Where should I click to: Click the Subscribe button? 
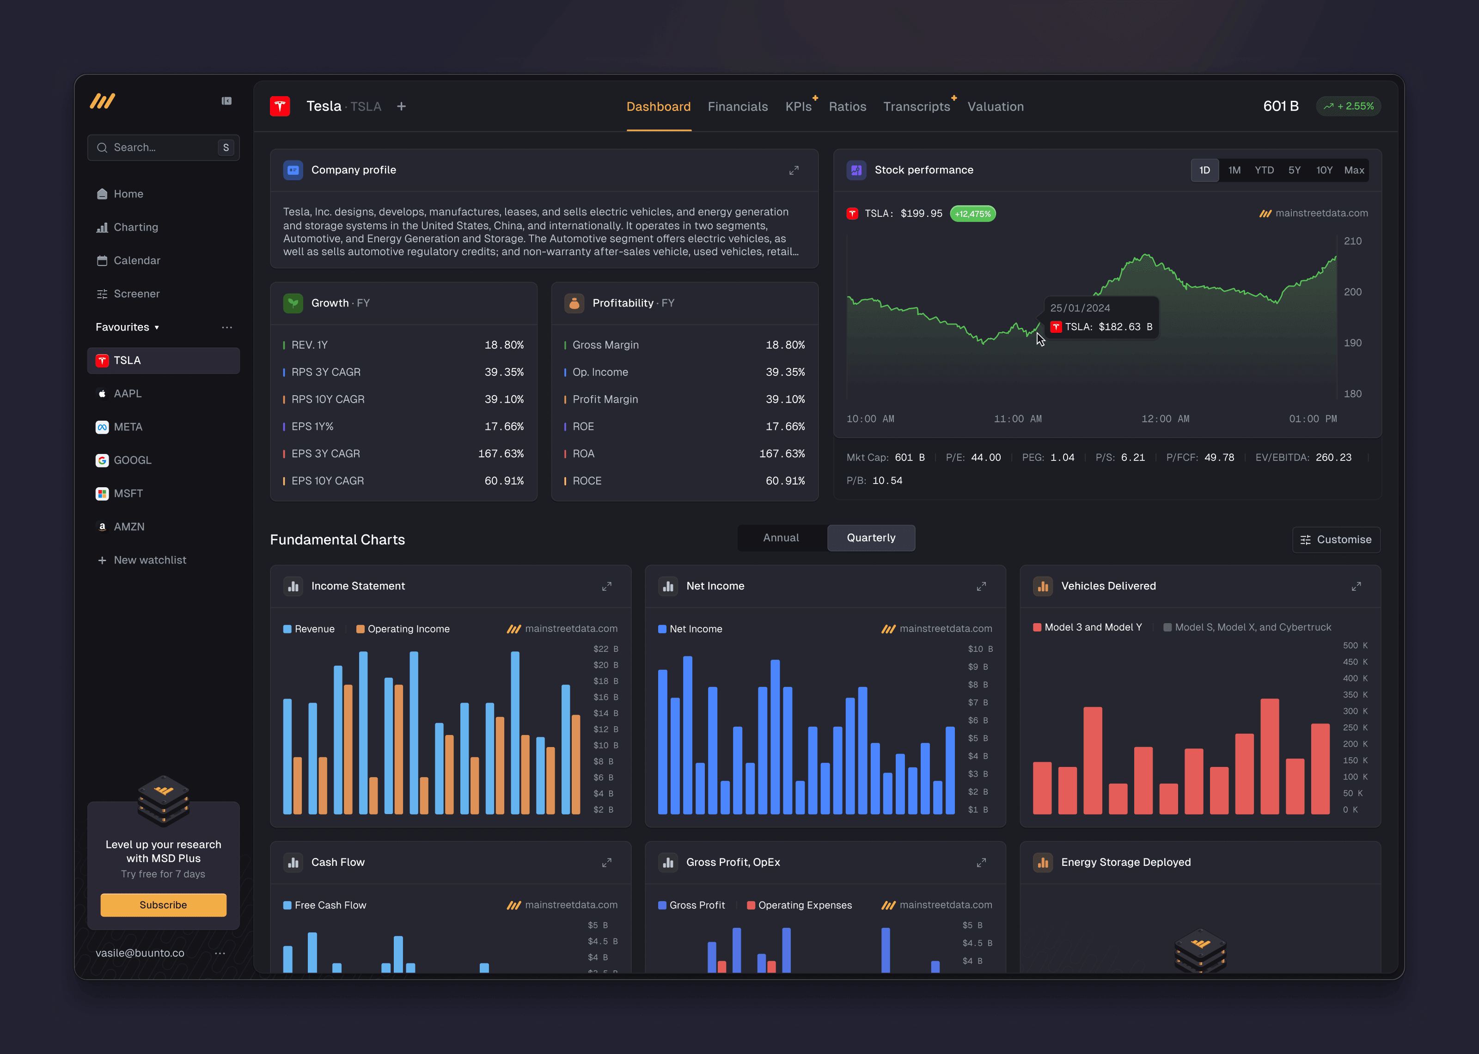coord(163,905)
